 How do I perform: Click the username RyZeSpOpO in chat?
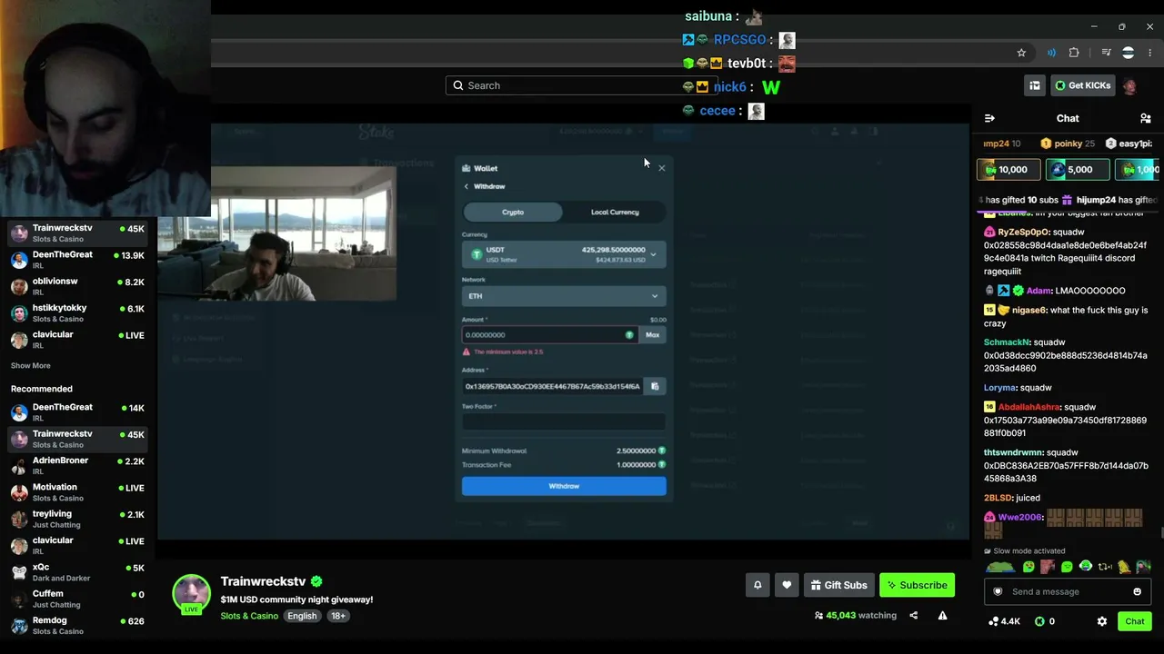tap(1023, 232)
